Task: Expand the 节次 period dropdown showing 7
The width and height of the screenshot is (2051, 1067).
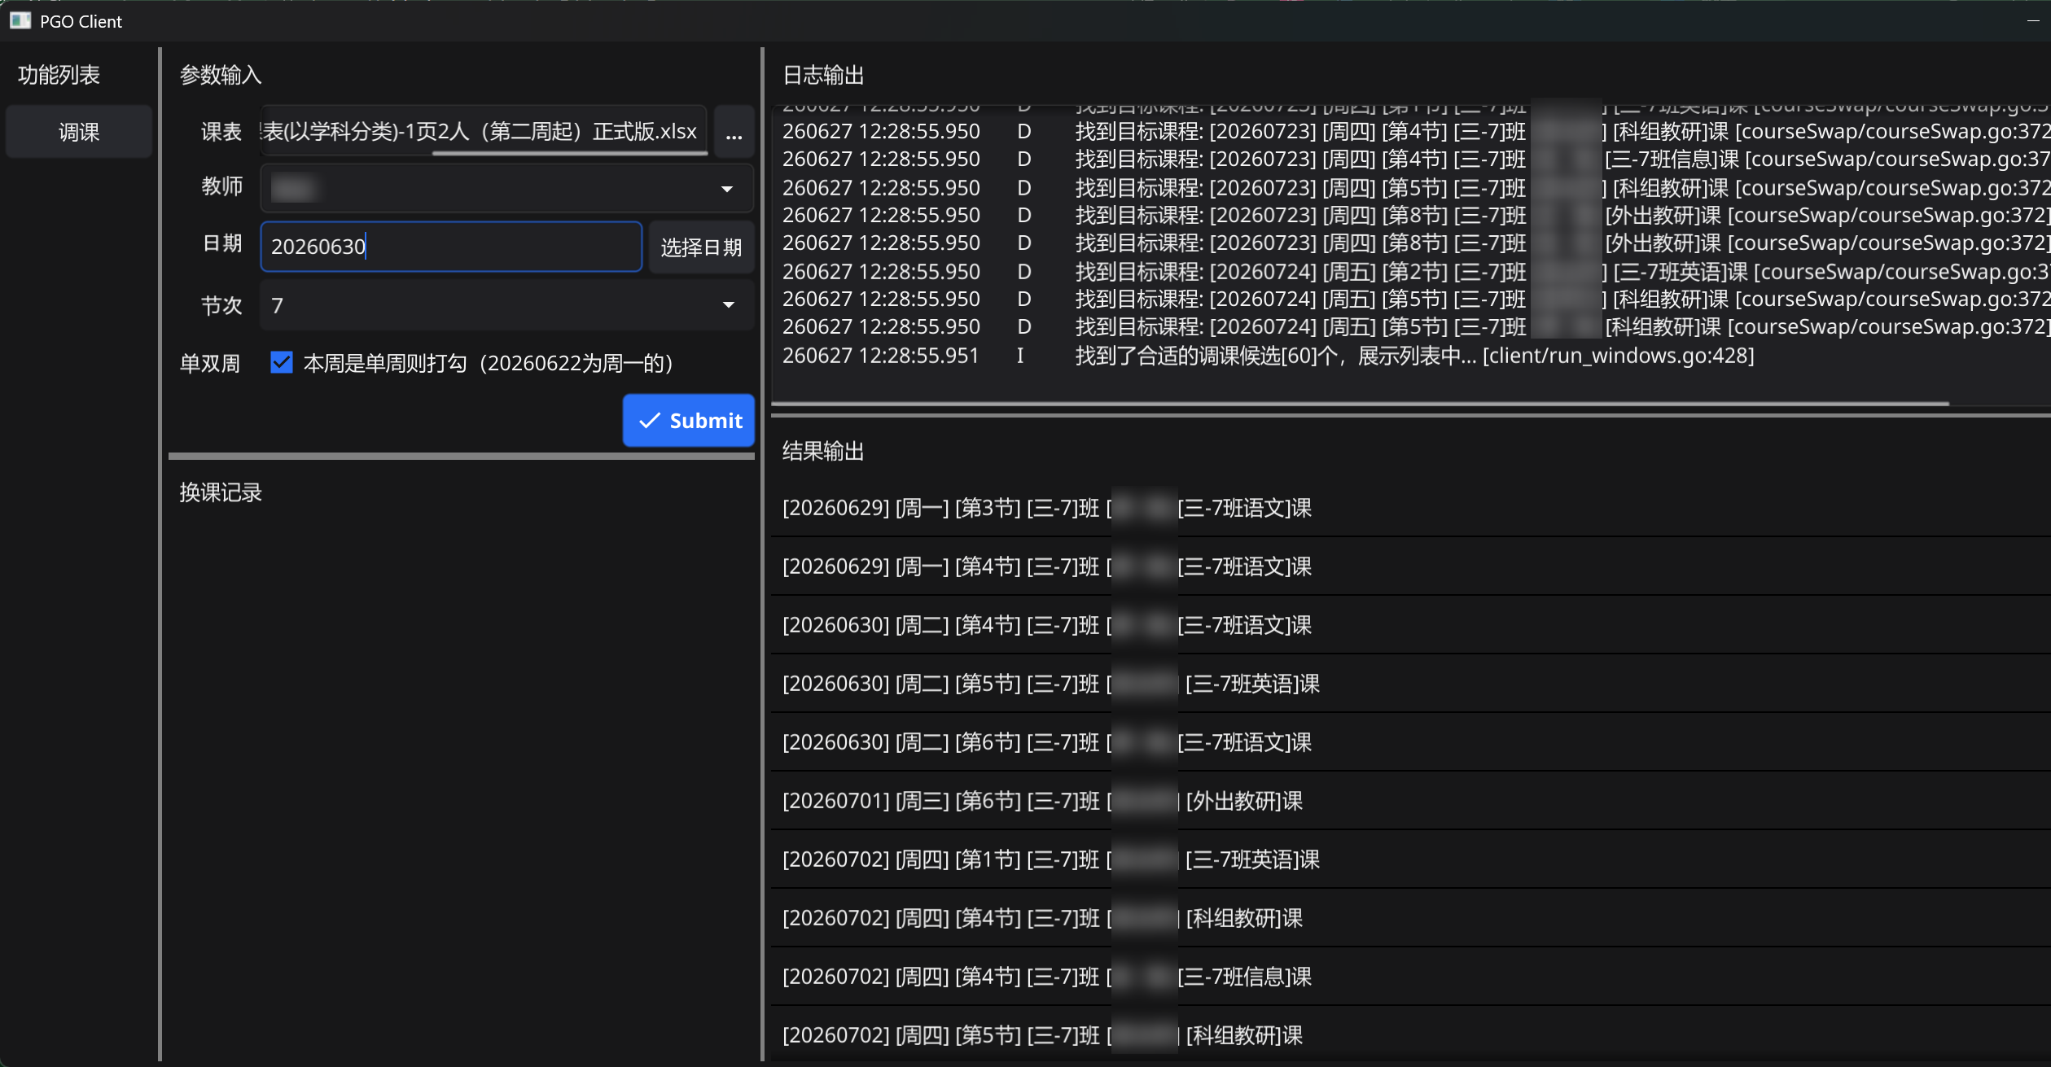Action: click(x=506, y=305)
